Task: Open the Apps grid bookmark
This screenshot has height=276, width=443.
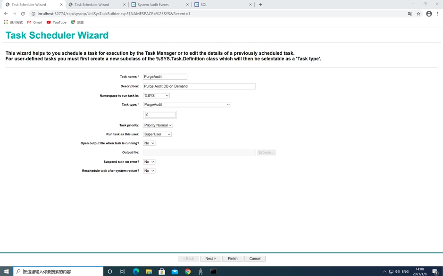Action: (13, 22)
